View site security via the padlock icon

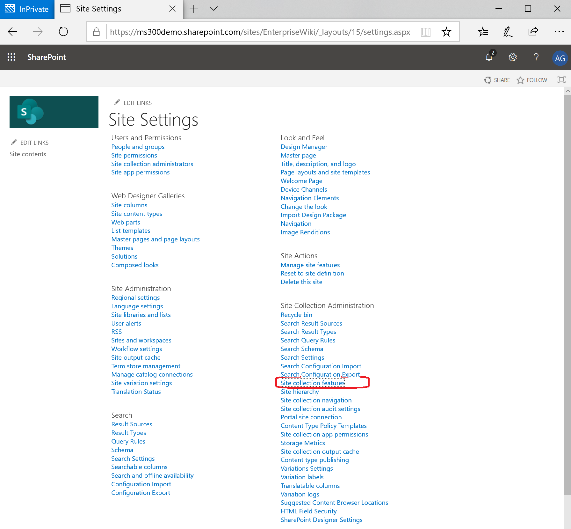coord(96,32)
